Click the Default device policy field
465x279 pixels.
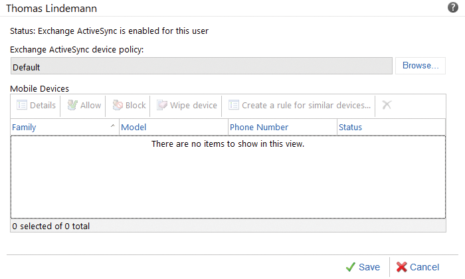[201, 66]
